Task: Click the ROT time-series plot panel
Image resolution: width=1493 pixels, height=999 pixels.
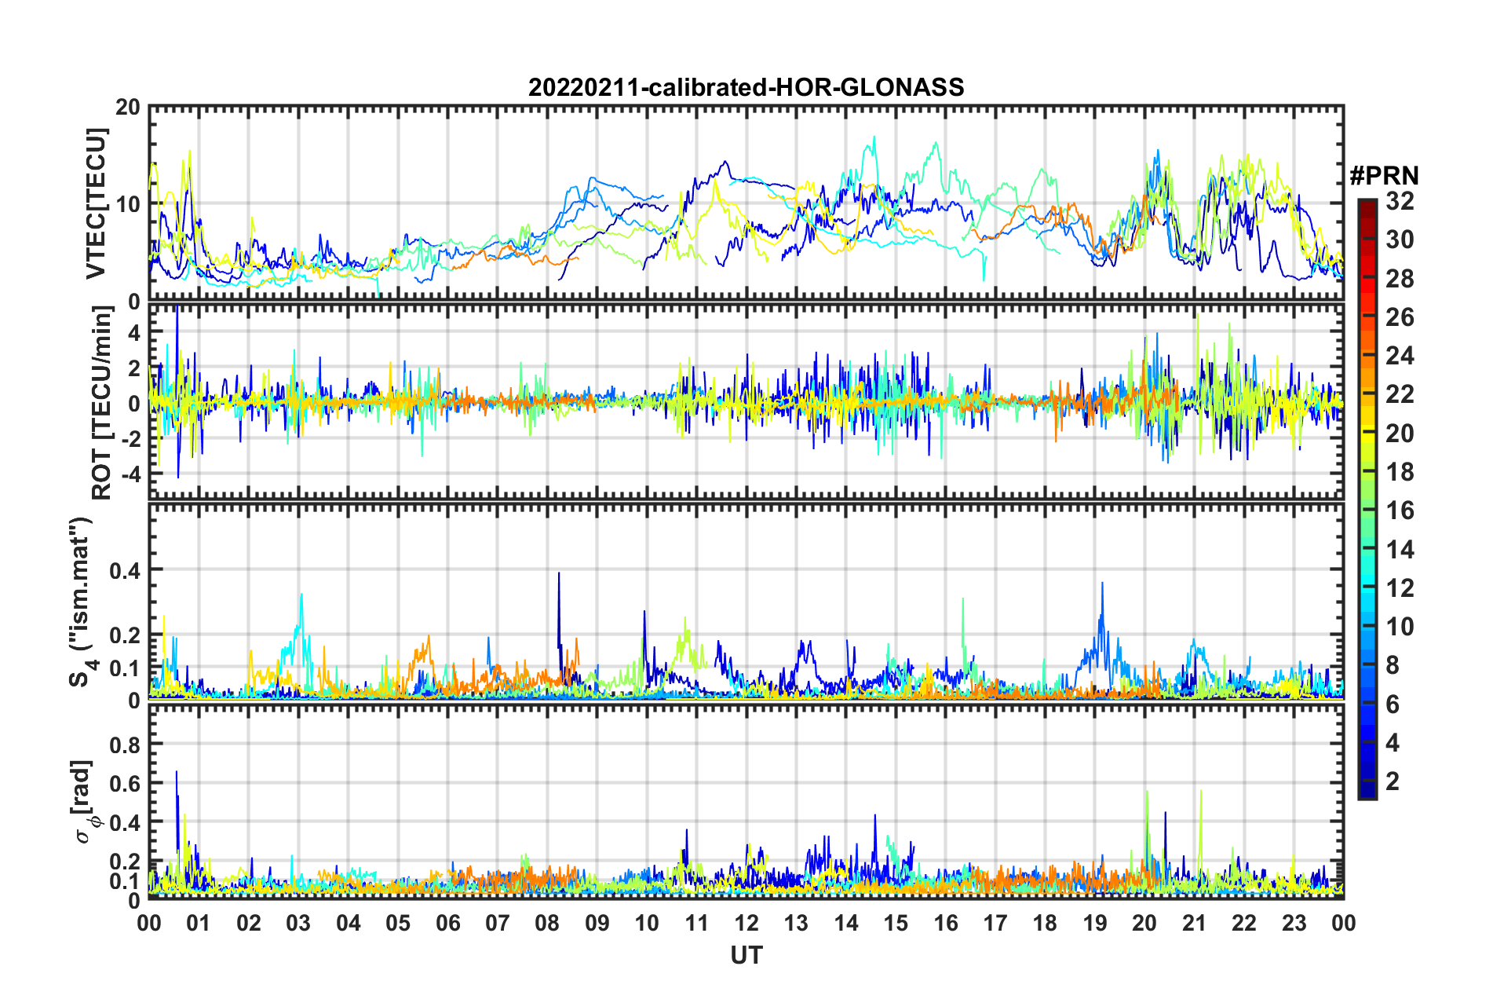Action: pos(746,401)
